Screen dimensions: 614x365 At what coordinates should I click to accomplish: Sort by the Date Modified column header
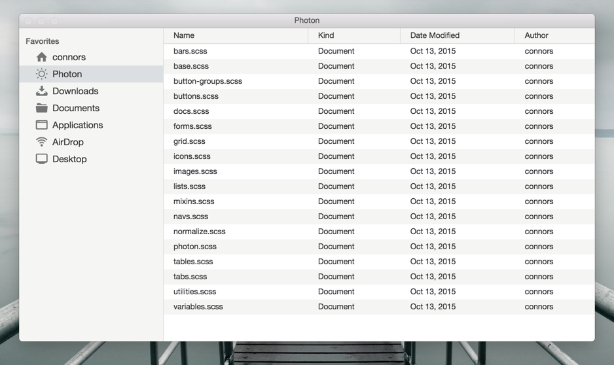(x=458, y=35)
